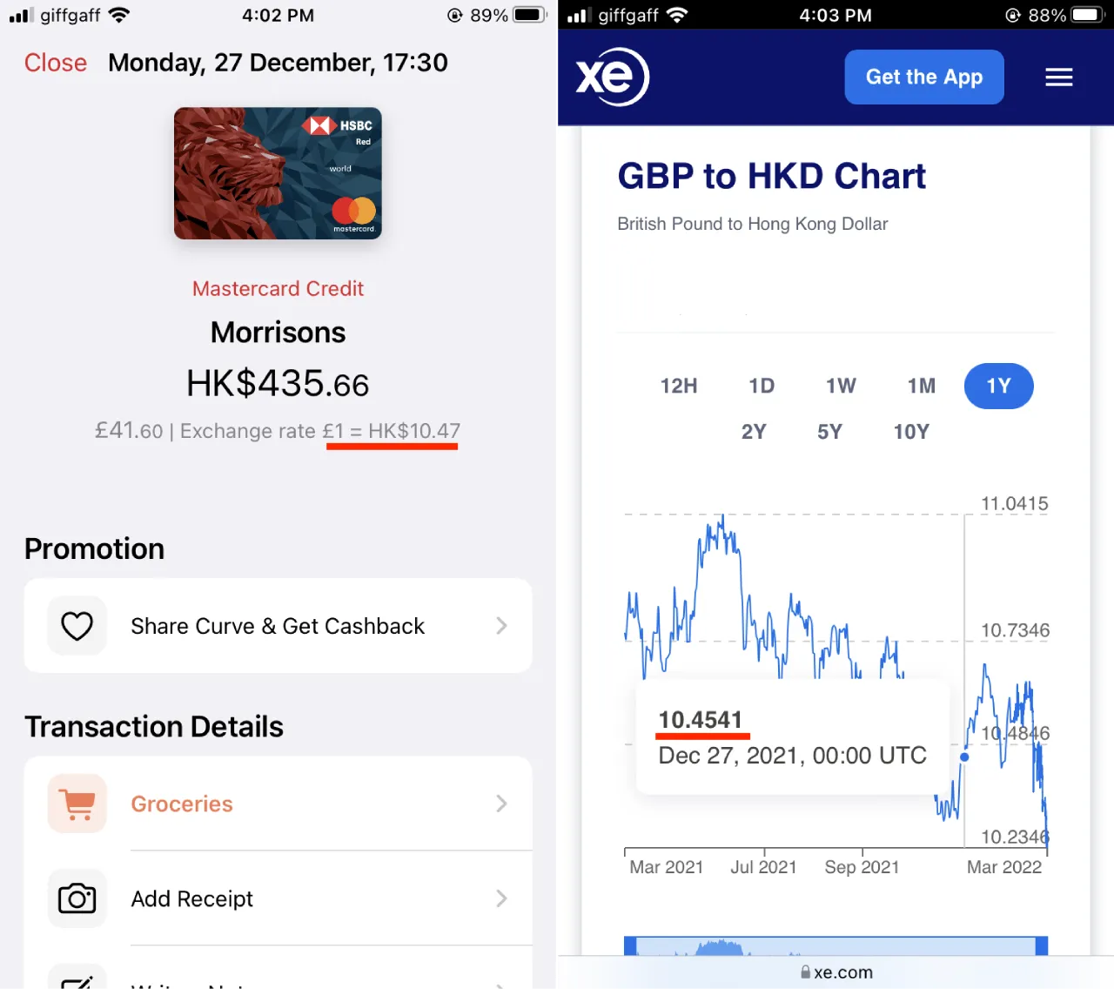Select the 12H chart range
Image resolution: width=1114 pixels, height=989 pixels.
click(679, 387)
